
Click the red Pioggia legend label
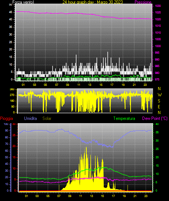point(7,118)
